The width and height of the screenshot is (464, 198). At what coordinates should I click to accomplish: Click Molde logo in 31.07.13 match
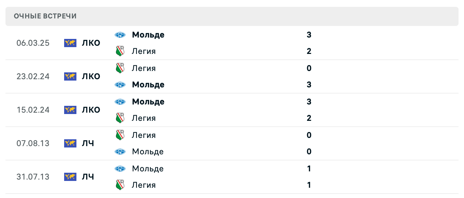[120, 169]
